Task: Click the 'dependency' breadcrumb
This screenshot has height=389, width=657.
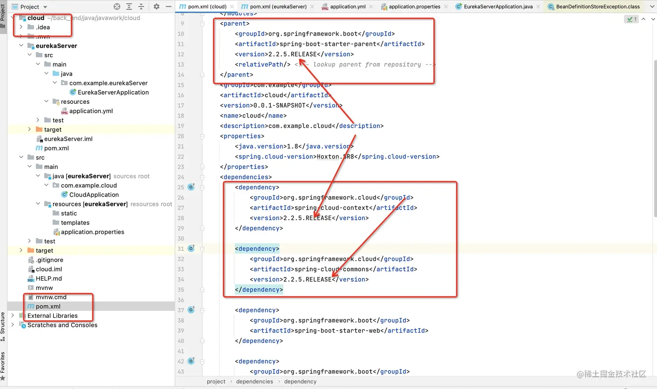Action: 300,382
